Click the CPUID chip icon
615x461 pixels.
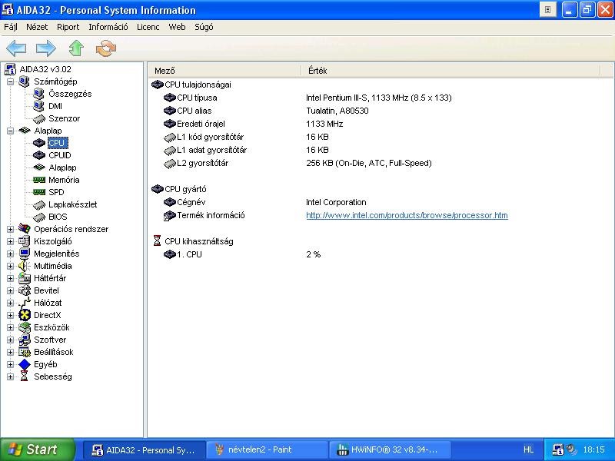click(x=39, y=155)
